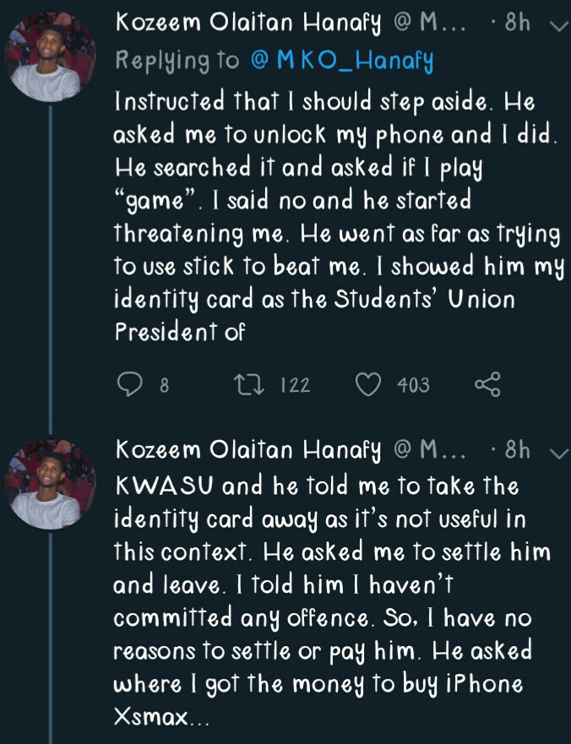Open the @MKO_Hanafy reply-to link
This screenshot has width=571, height=744.
341,61
